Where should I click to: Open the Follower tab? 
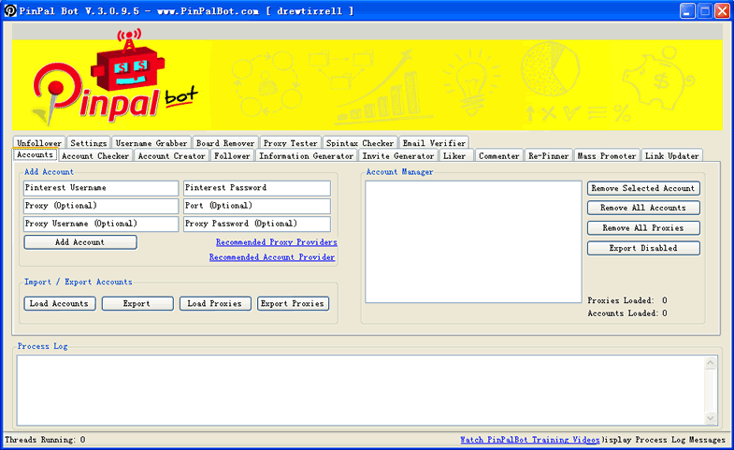[232, 156]
